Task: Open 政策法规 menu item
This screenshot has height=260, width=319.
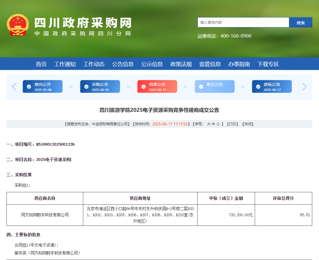Action: [181, 64]
